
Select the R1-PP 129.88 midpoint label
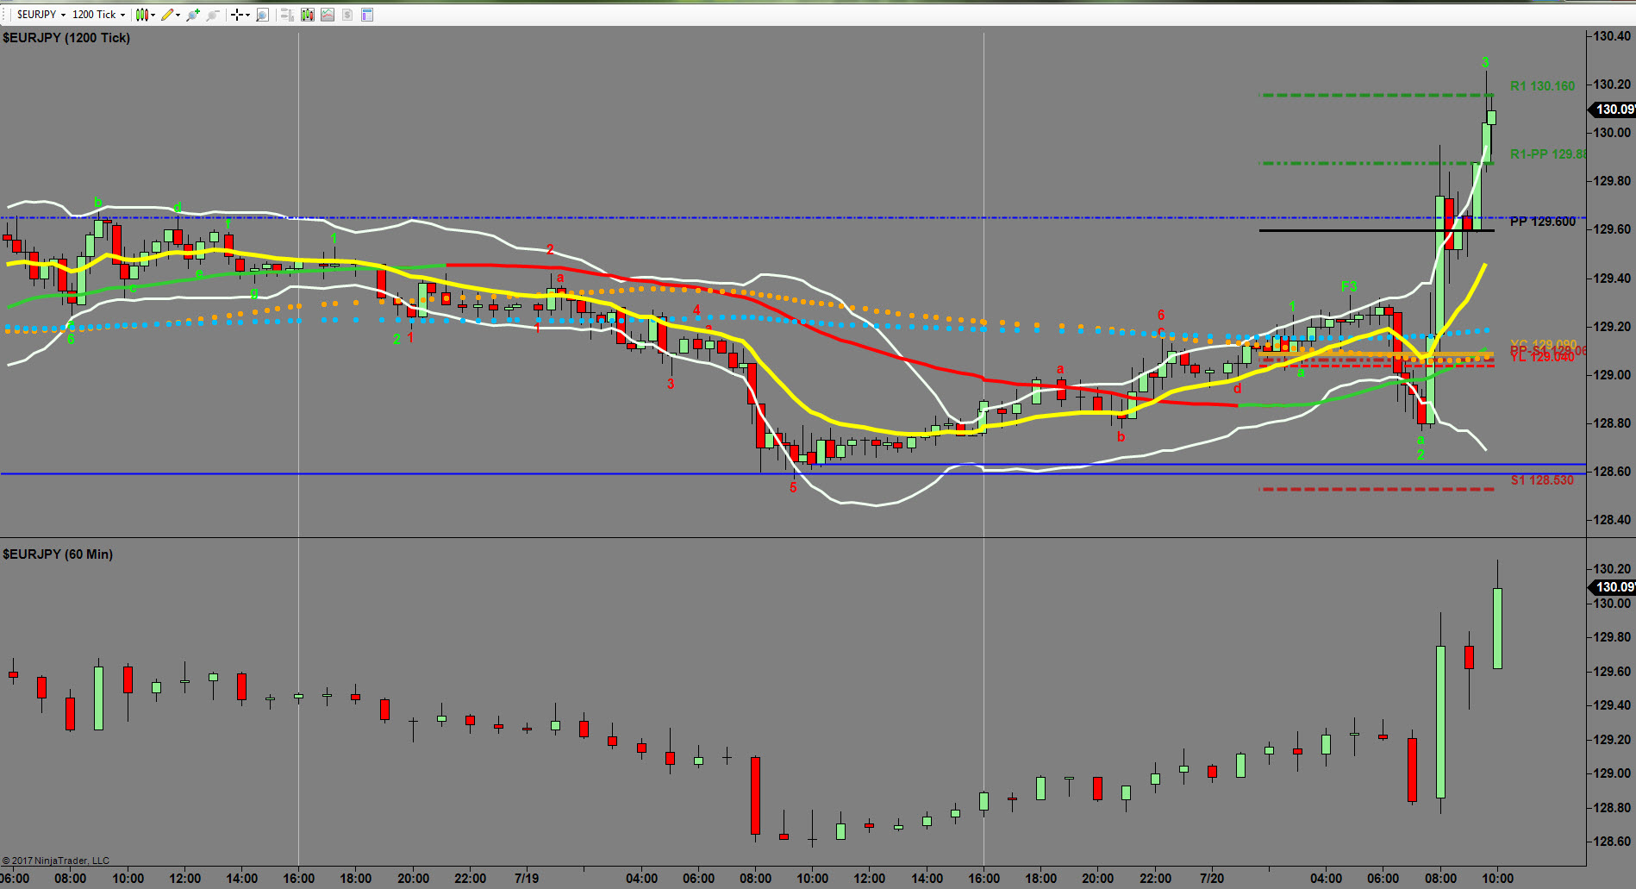tap(1548, 154)
